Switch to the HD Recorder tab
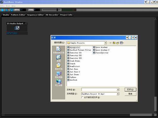158x118 pixels. pyautogui.click(x=52, y=15)
